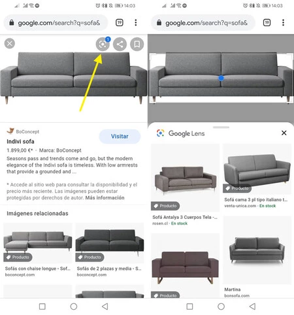Close the image preview with the X icon
Image resolution: width=294 pixels, height=315 pixels.
(x=10, y=43)
